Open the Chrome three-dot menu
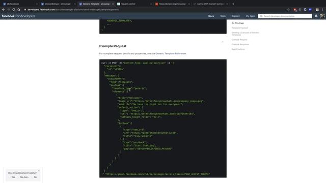 [322, 10]
